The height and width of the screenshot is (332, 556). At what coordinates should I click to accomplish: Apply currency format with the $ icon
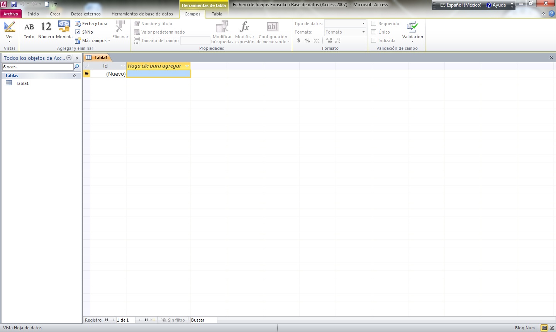point(298,40)
